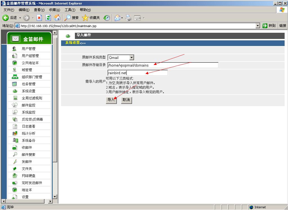288x210 pixels.
Task: Click the 定时发送邮件 clock envelope icon
Action: point(15,183)
